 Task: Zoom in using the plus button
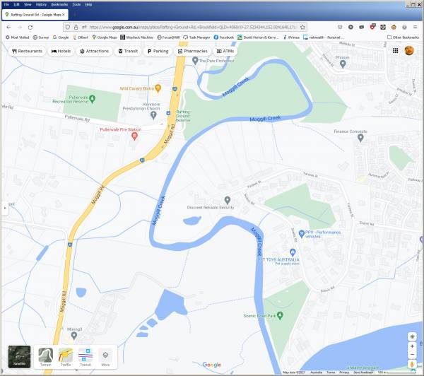pos(412,347)
